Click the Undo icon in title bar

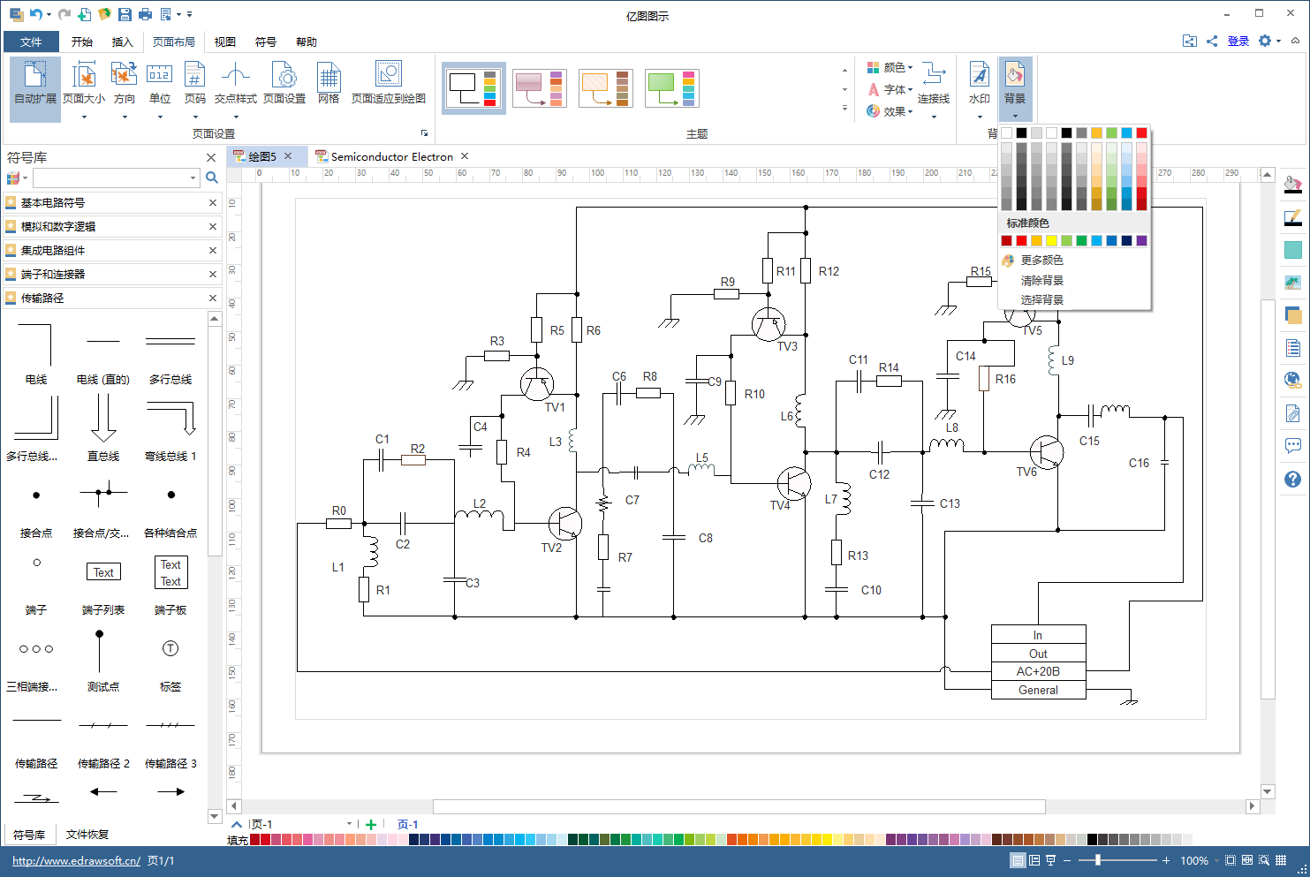click(x=35, y=14)
